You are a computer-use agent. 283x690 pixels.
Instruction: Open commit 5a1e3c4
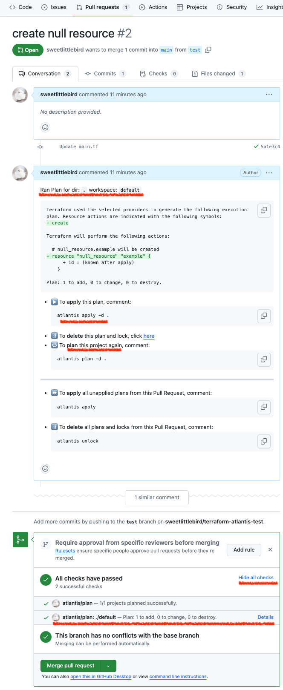(270, 147)
